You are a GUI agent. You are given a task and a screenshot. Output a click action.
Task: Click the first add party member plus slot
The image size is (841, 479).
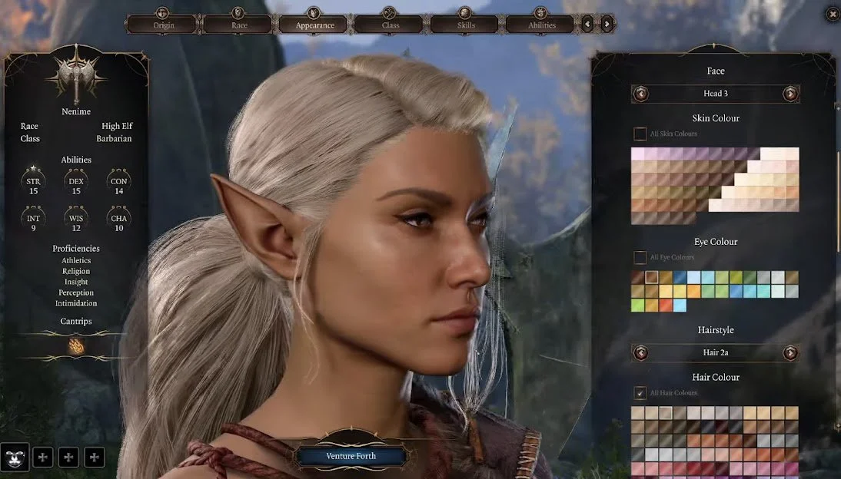click(x=43, y=457)
